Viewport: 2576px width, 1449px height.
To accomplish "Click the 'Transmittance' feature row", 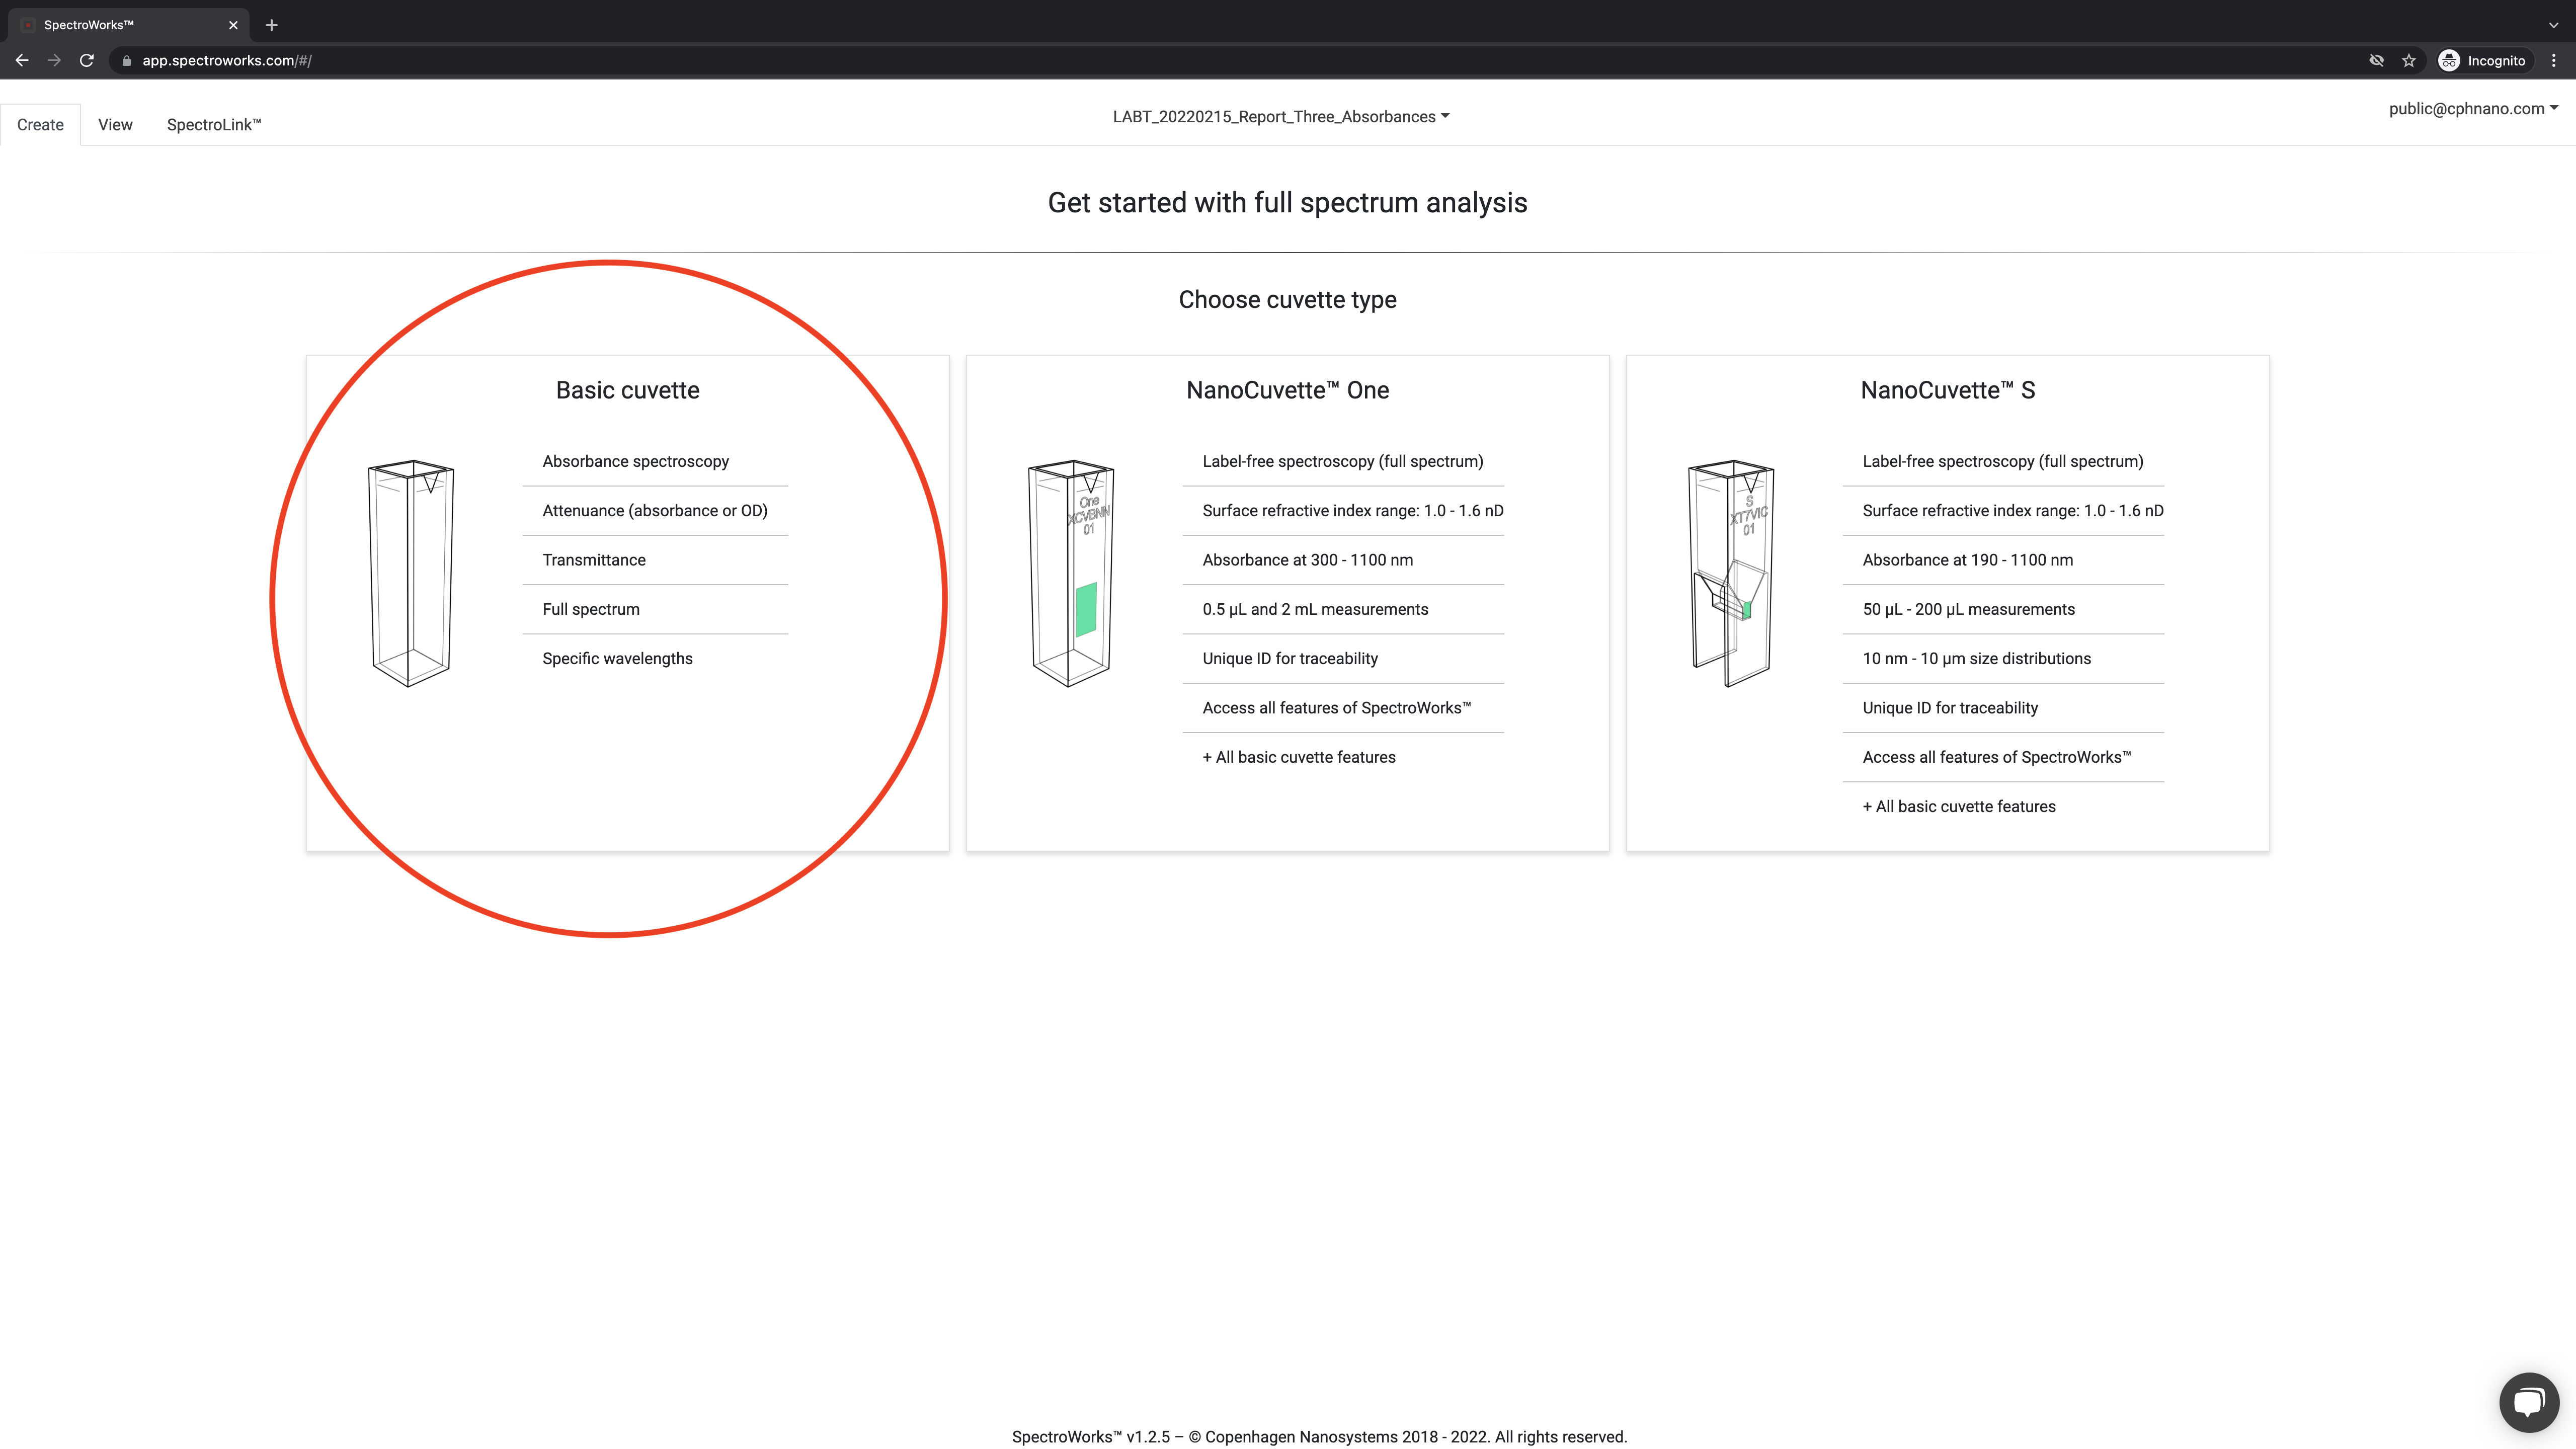I will point(655,560).
